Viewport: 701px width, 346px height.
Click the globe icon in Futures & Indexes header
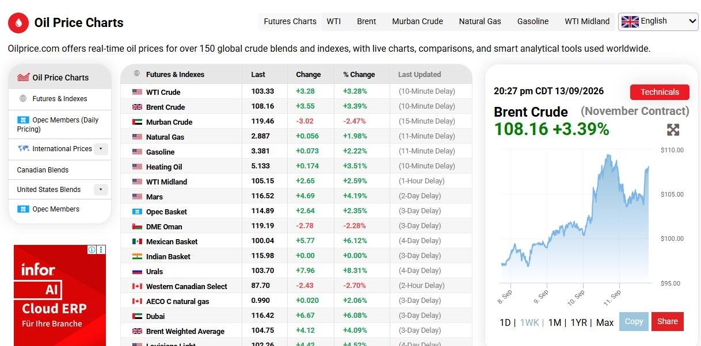[137, 74]
